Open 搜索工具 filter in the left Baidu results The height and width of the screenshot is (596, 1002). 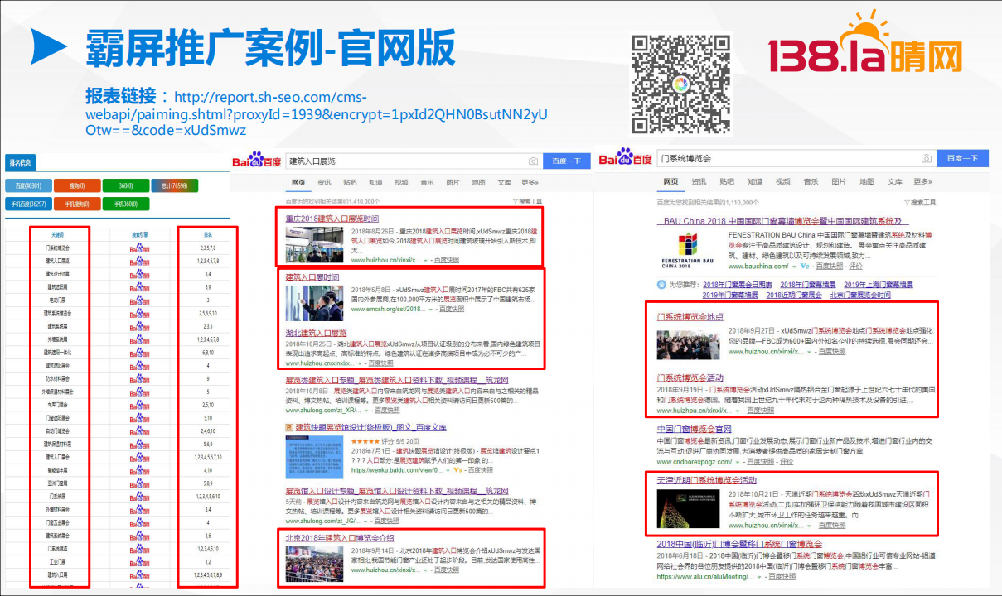527,201
